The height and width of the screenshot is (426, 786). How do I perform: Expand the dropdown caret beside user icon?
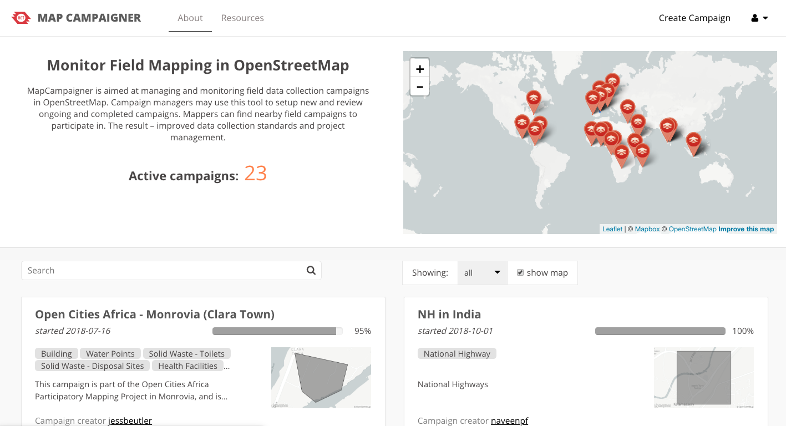click(x=765, y=18)
